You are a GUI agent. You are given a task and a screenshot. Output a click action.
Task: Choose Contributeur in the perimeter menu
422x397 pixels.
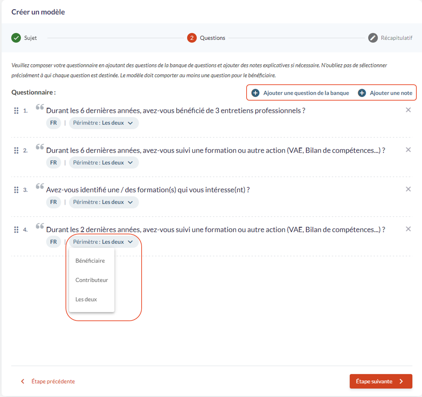[x=92, y=280]
